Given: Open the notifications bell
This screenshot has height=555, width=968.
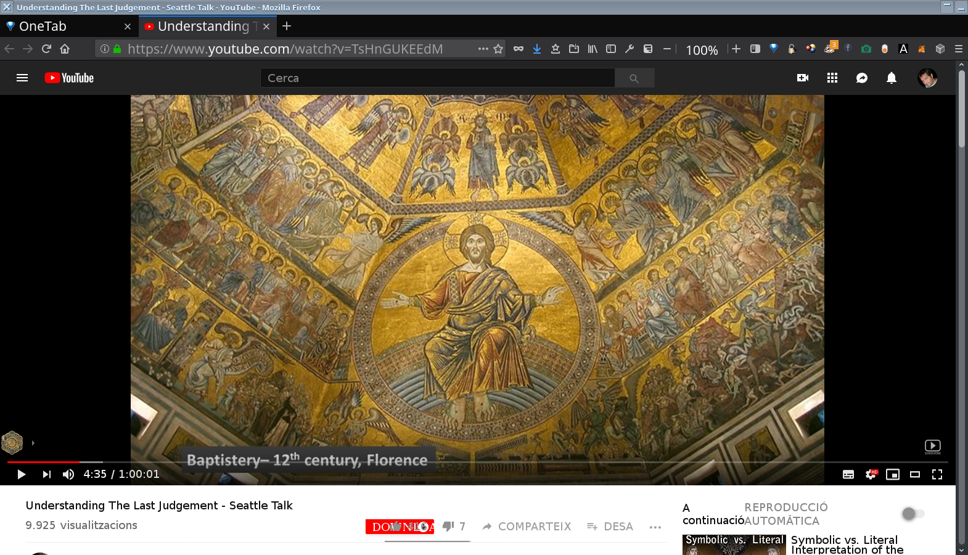Looking at the screenshot, I should [x=892, y=78].
